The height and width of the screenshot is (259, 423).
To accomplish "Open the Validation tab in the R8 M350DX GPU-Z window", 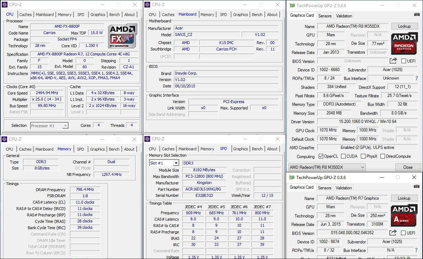I will 344,16.
